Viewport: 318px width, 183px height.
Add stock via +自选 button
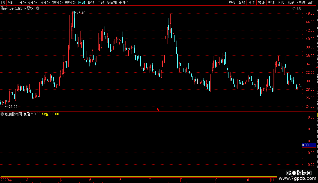[x=301, y=3]
